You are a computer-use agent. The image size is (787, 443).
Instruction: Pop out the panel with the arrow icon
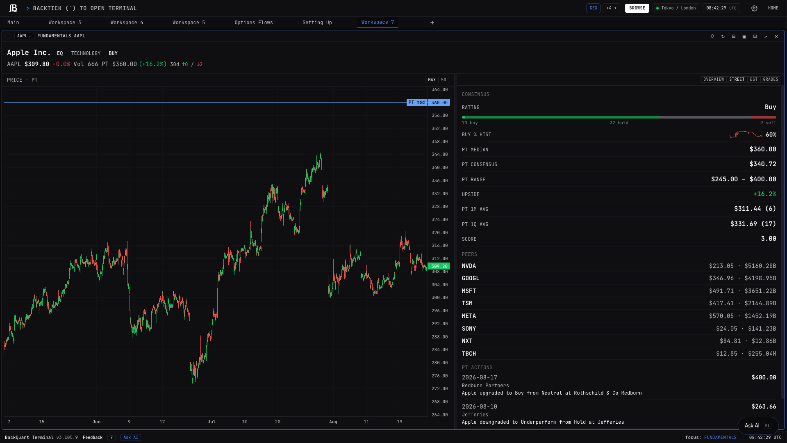pos(766,36)
